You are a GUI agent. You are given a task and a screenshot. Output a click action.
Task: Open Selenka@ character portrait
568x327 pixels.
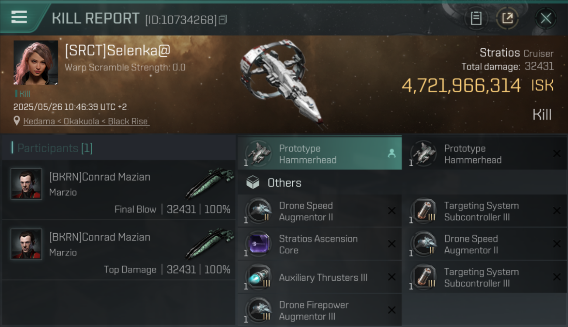point(36,63)
